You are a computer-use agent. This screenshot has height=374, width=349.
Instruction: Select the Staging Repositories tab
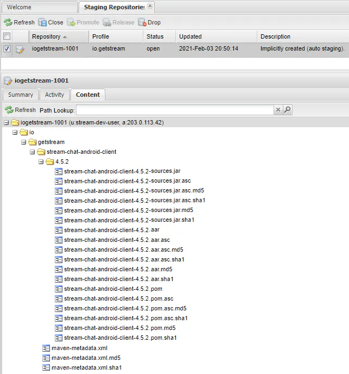point(114,7)
